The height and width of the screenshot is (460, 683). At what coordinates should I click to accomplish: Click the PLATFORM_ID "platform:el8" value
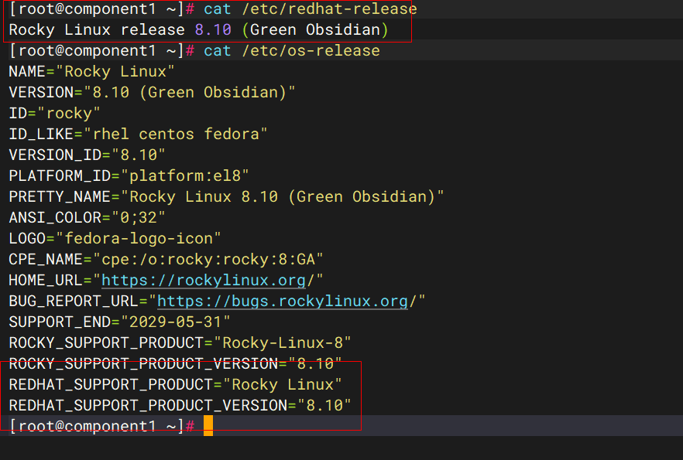pos(184,175)
